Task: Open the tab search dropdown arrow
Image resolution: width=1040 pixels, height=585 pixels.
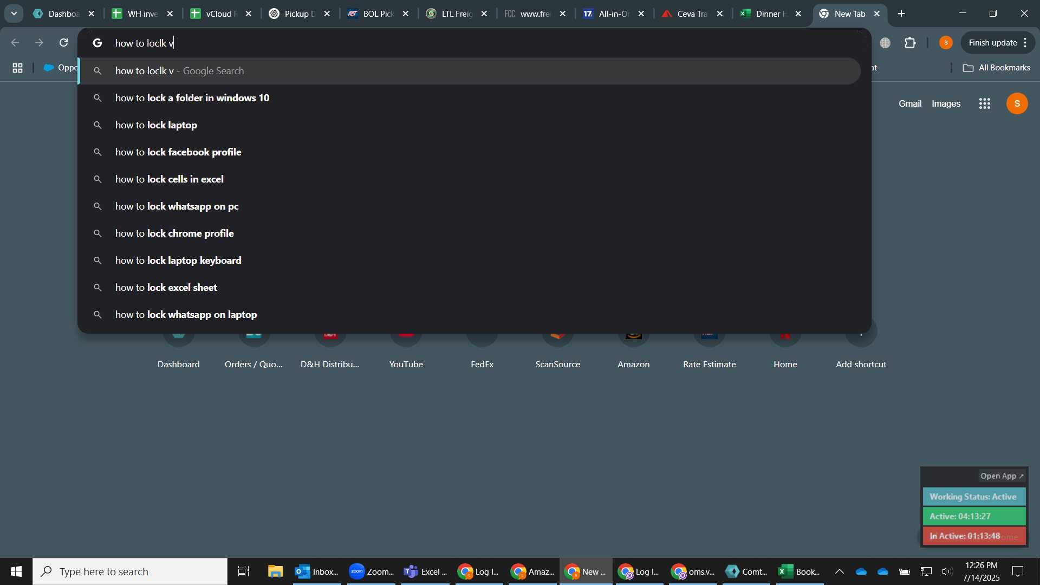Action: point(14,14)
